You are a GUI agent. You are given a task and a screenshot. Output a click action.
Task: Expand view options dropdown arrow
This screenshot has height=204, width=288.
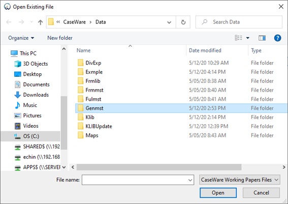tap(247, 38)
